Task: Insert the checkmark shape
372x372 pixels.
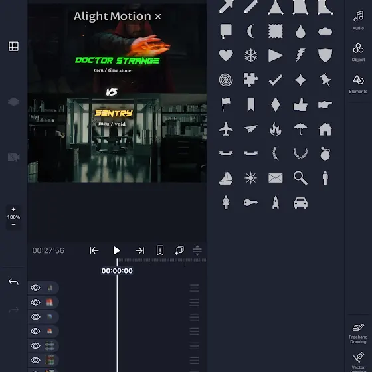Action: tap(276, 80)
